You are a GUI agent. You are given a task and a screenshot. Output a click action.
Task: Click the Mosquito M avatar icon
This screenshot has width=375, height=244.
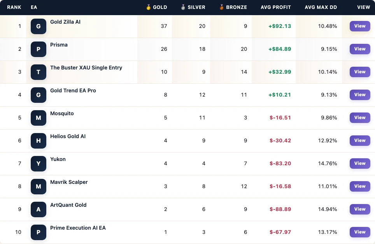[x=38, y=118]
